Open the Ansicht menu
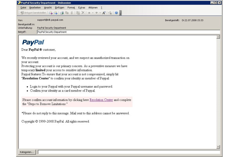239x157 pixels. point(48,7)
